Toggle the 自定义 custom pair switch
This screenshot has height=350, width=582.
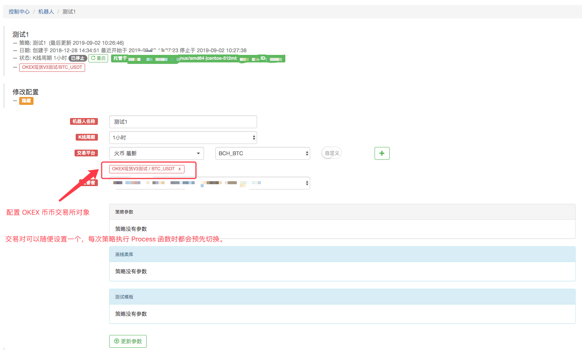point(331,153)
